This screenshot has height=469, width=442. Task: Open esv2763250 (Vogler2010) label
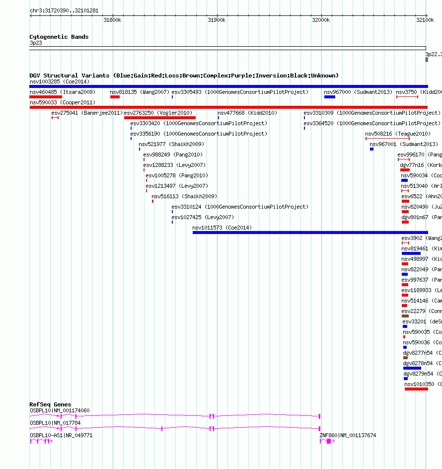pyautogui.click(x=158, y=113)
